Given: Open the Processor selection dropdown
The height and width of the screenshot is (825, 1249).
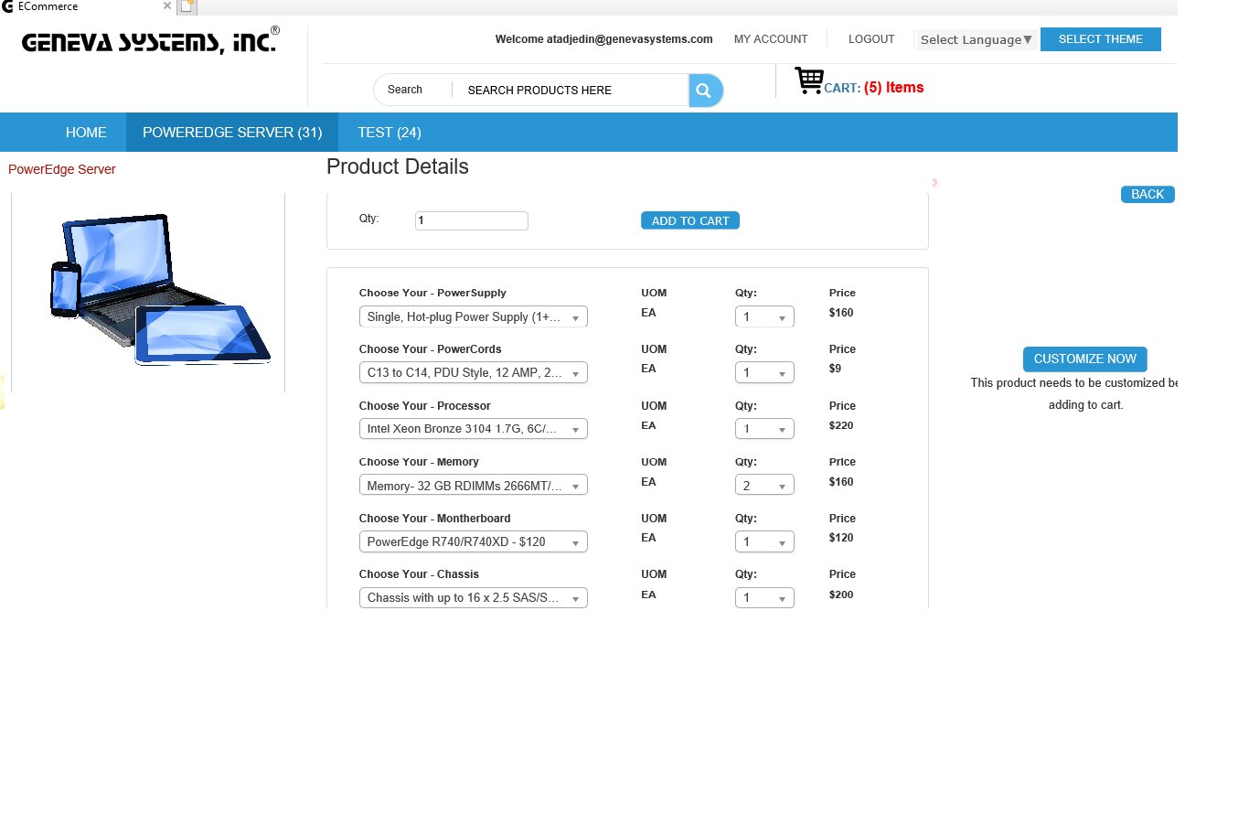Looking at the screenshot, I should point(473,429).
